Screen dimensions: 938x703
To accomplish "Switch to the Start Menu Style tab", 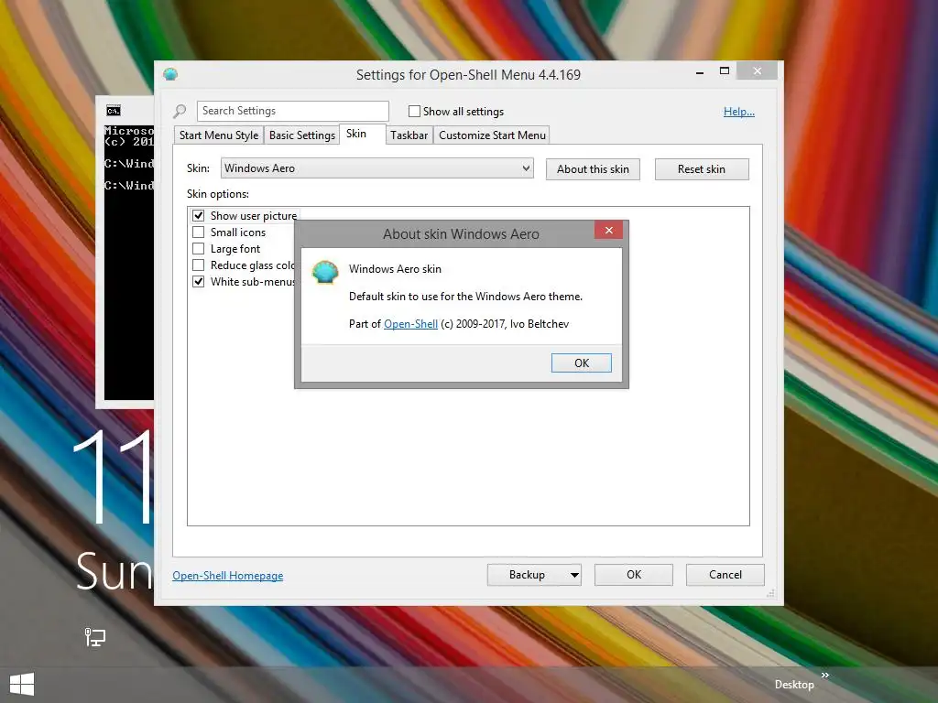I will (x=219, y=135).
